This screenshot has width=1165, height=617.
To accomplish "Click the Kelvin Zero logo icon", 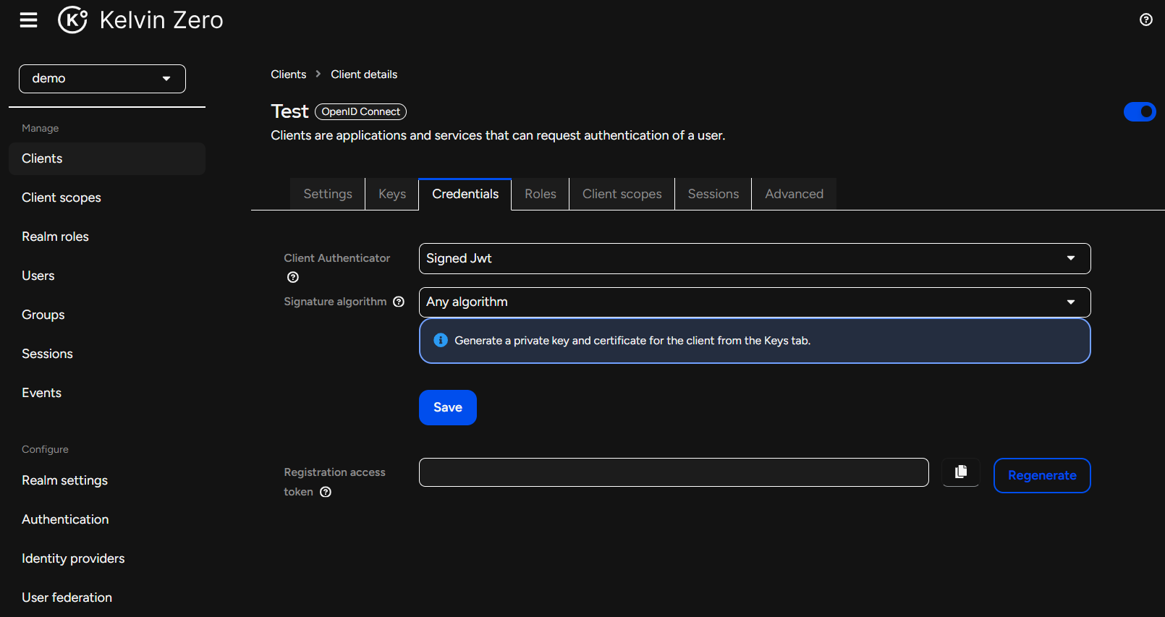I will tap(72, 20).
